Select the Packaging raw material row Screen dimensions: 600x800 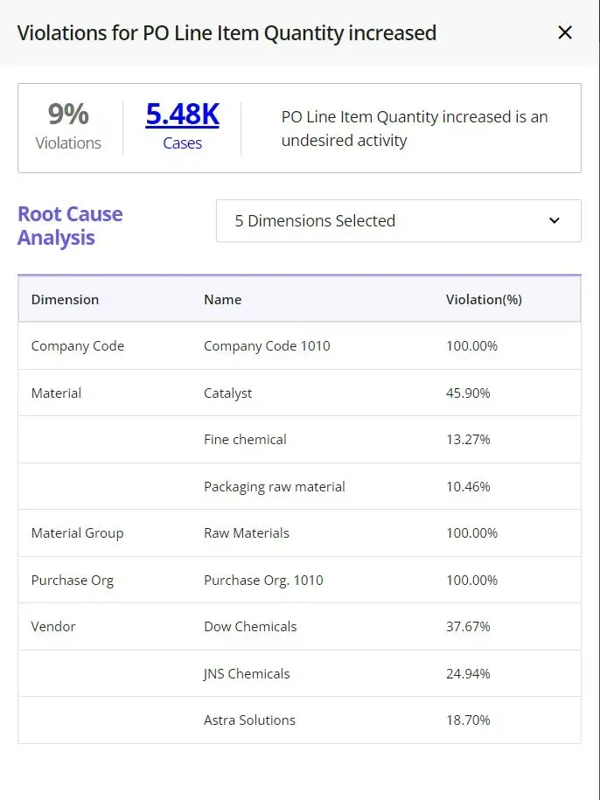click(x=299, y=486)
